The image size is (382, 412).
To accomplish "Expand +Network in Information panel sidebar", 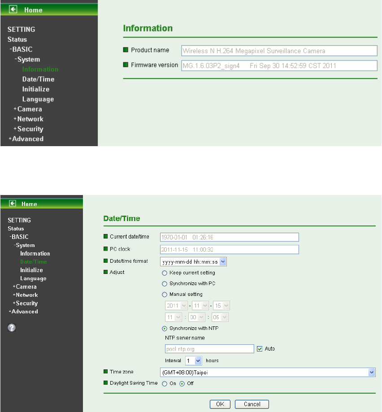I will [x=28, y=119].
